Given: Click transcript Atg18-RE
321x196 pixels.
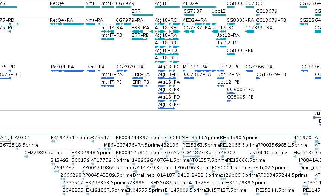Looking at the screenshot, I should 167,32.
